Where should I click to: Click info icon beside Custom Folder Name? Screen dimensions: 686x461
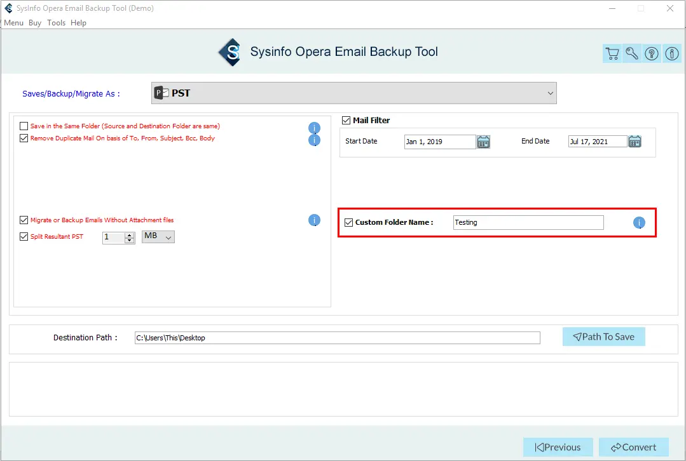[x=639, y=223]
